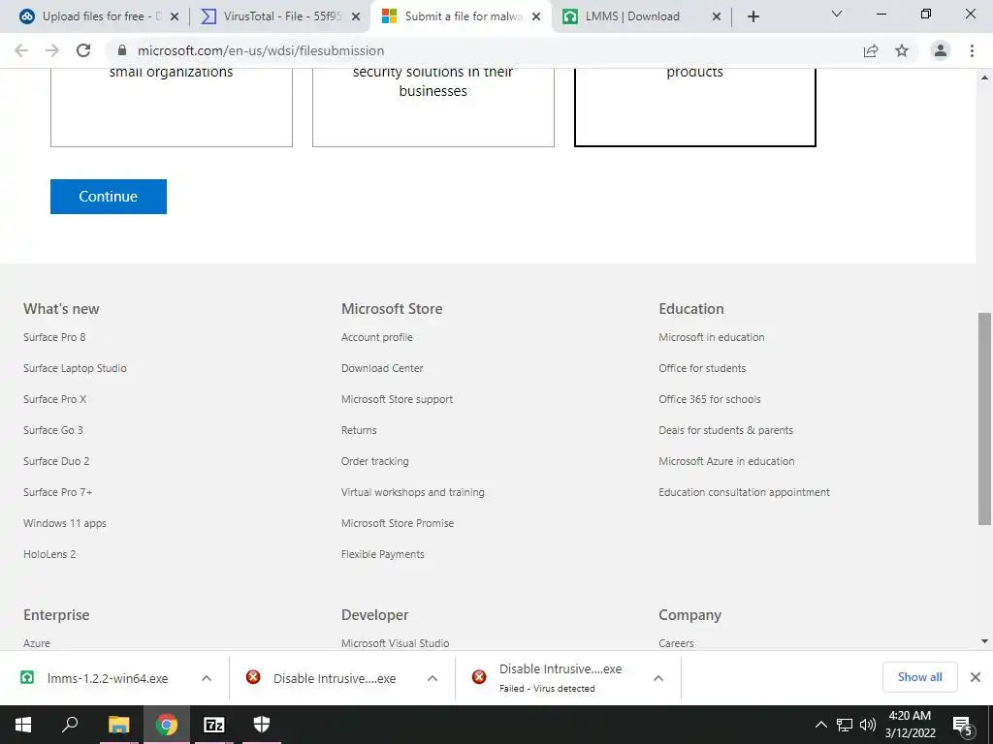Expand options for Failed - Virus detected download

(x=658, y=678)
